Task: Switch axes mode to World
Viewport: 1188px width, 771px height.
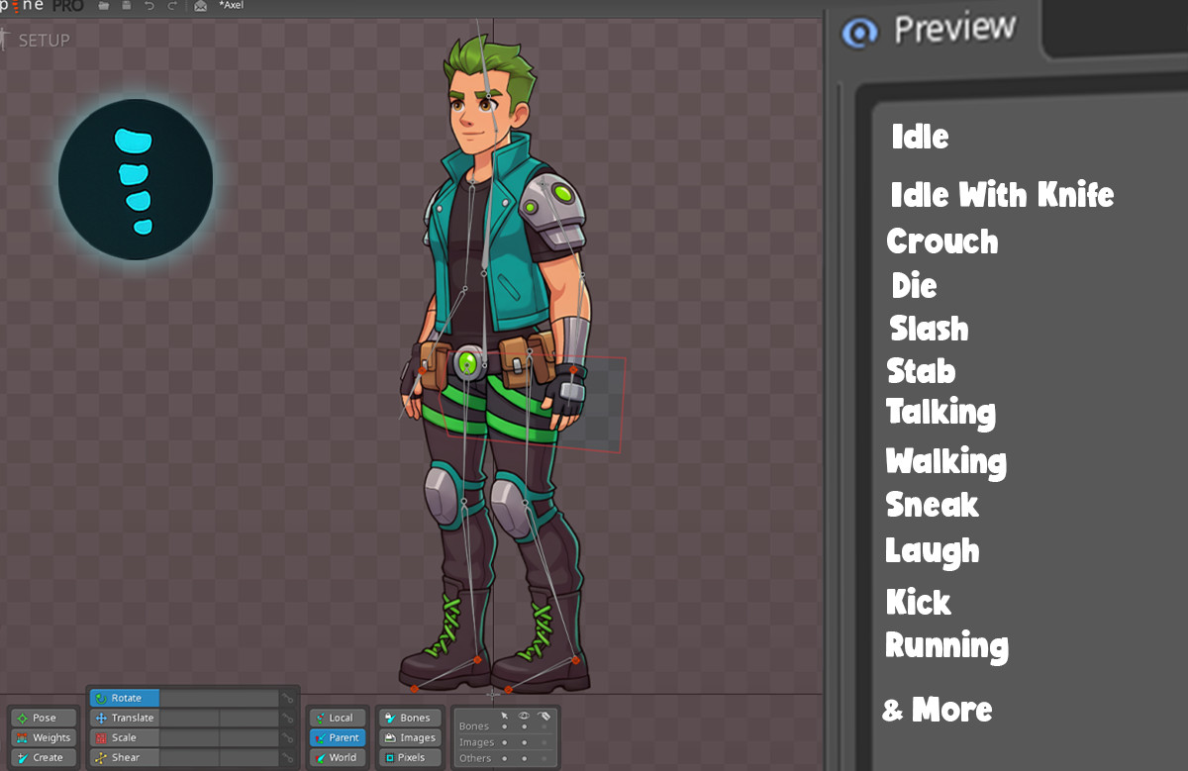Action: [337, 757]
